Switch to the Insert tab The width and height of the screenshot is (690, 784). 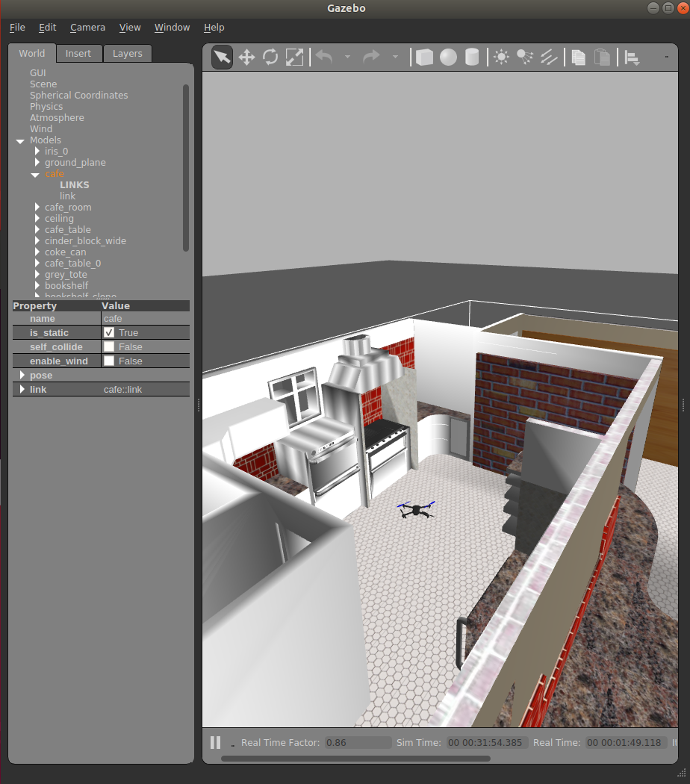click(79, 53)
